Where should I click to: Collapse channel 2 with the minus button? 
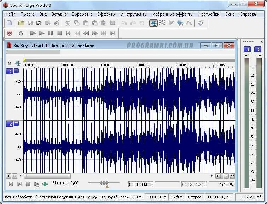[16, 123]
